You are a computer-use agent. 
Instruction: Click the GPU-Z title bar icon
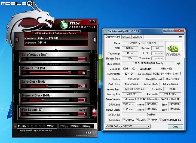(105, 31)
